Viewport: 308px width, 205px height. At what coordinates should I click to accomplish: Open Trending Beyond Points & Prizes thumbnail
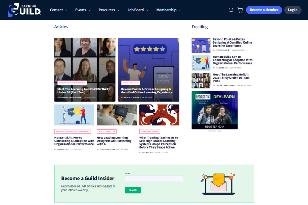point(201,45)
